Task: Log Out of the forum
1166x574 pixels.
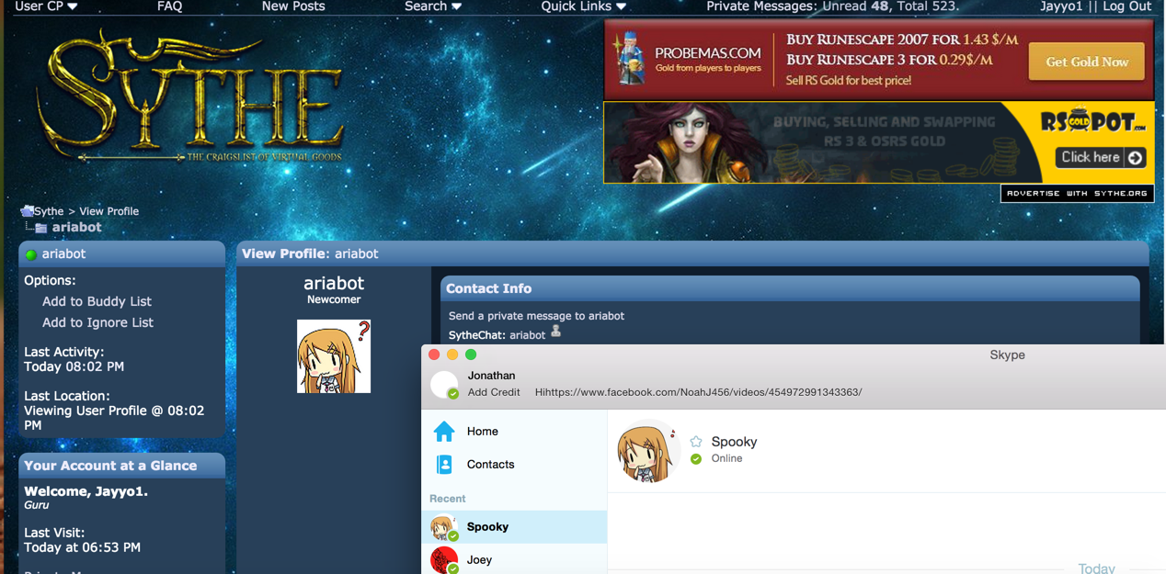Action: (x=1126, y=6)
